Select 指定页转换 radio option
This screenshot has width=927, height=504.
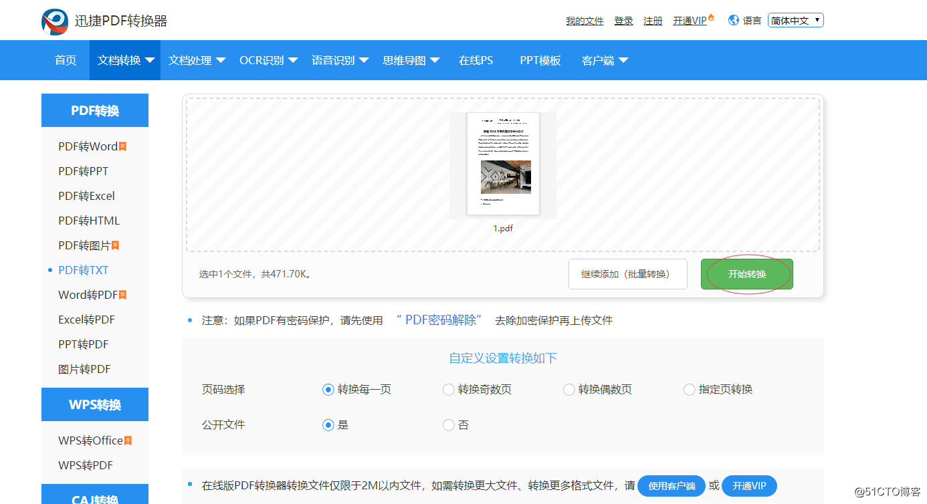[x=689, y=390]
